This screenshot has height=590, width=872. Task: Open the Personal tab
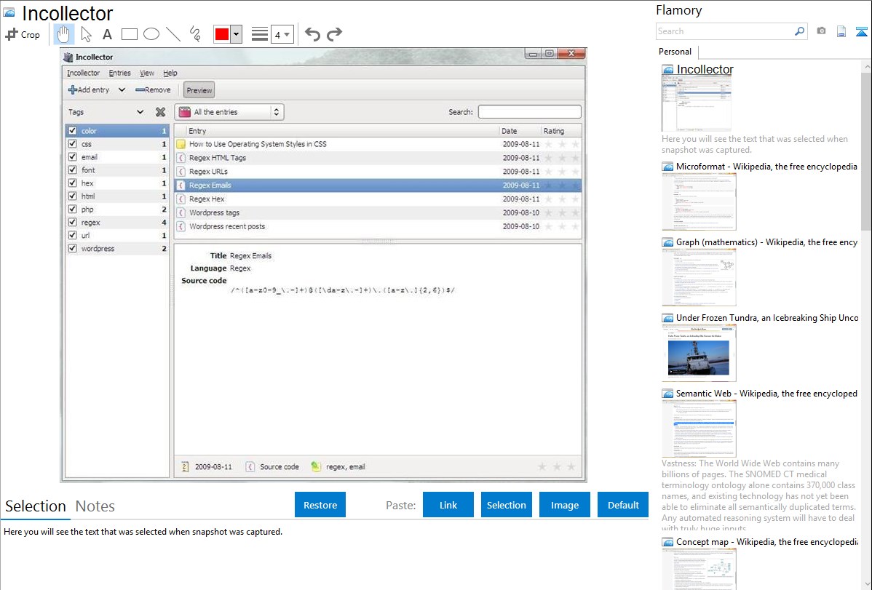point(675,52)
